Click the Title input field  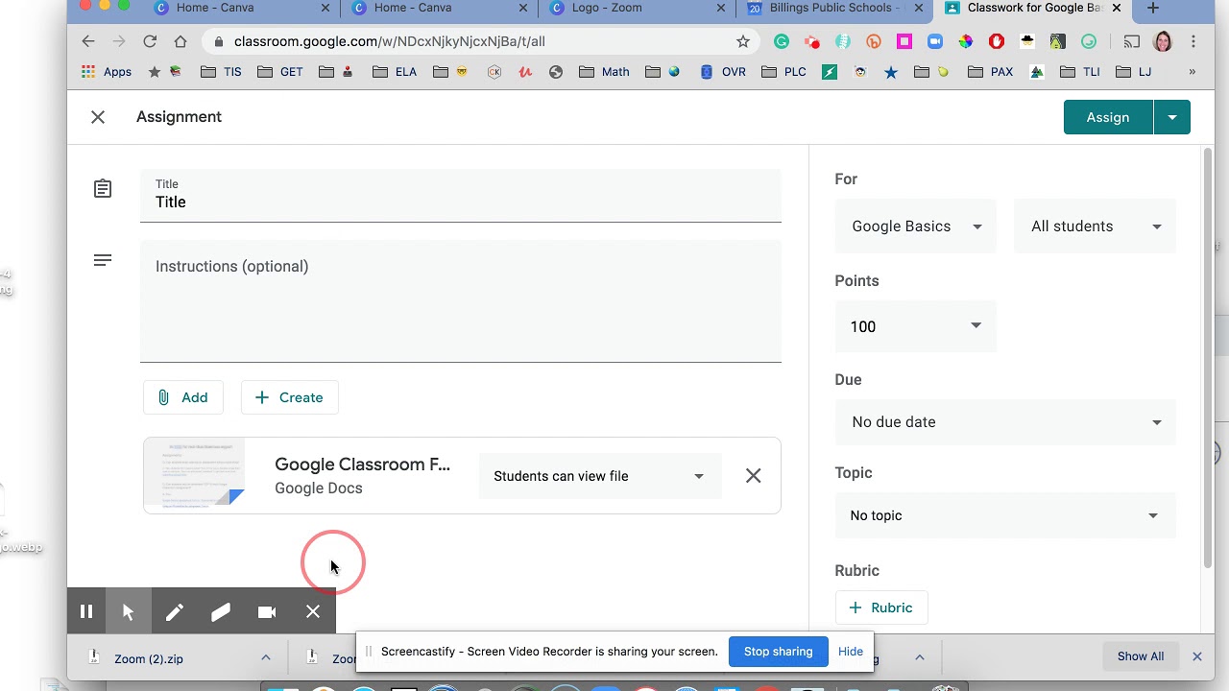tap(461, 203)
